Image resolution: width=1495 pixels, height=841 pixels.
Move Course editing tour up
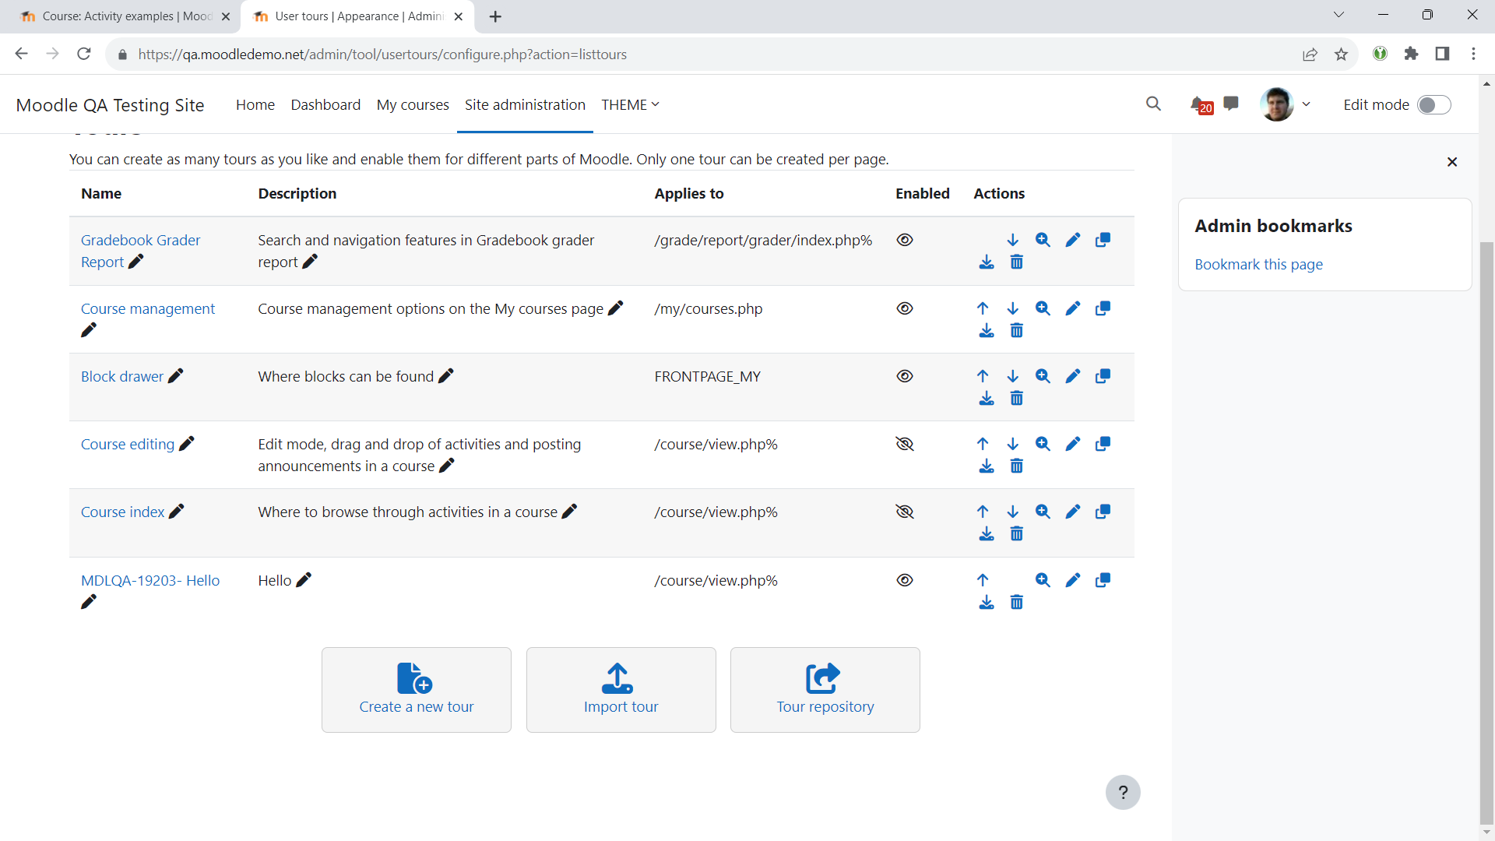click(x=983, y=444)
